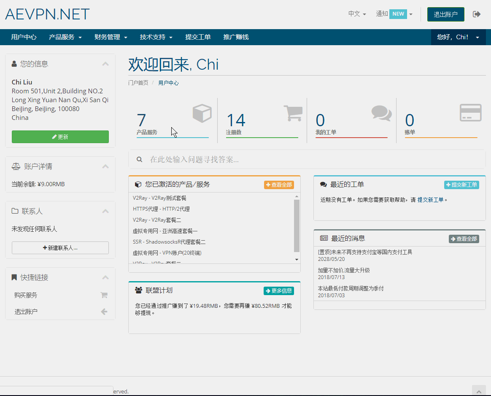Open news 未来不再支持支付宝等国内支付工具
Screen dimensions: 491x396
point(365,252)
